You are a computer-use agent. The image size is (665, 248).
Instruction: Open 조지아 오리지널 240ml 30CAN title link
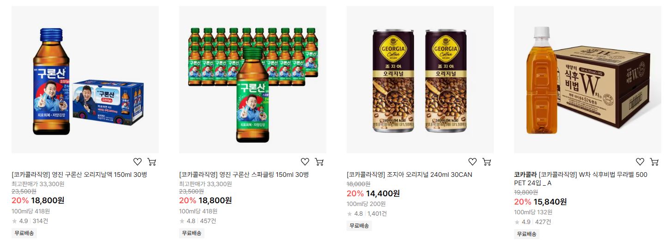pyautogui.click(x=409, y=175)
